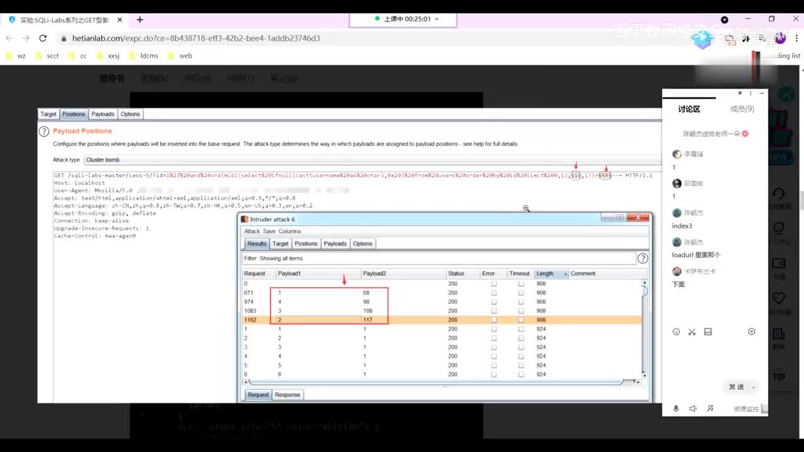Open the xxsj bookmark folder
Screen dimensions: 804x452
tap(108, 56)
